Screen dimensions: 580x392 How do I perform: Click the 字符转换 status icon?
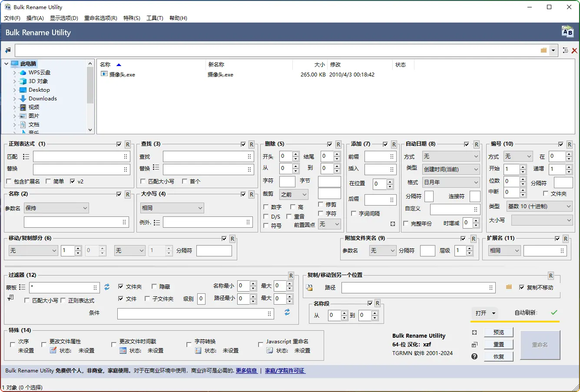tap(198, 350)
